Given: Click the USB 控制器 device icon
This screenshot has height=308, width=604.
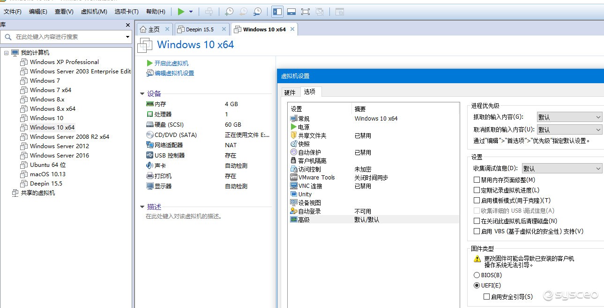Looking at the screenshot, I should 150,156.
